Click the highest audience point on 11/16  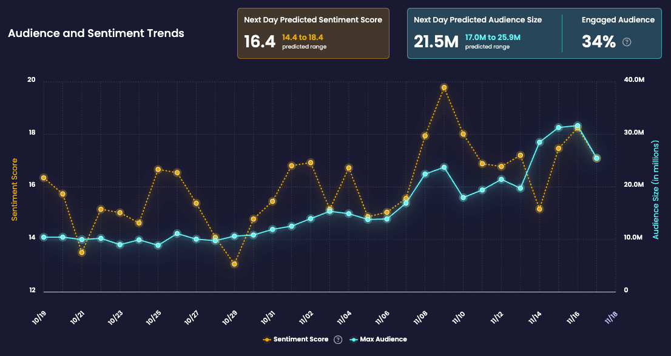pos(577,126)
